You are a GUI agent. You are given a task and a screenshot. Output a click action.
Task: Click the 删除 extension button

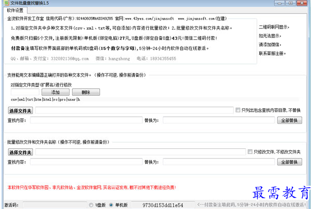point(86,92)
